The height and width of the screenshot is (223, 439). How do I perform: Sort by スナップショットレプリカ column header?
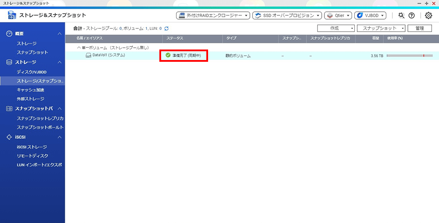click(x=330, y=38)
